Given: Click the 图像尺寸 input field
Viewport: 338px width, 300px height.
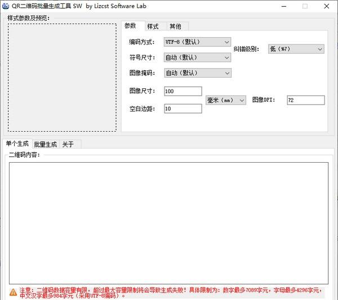Looking at the screenshot, I should (183, 91).
